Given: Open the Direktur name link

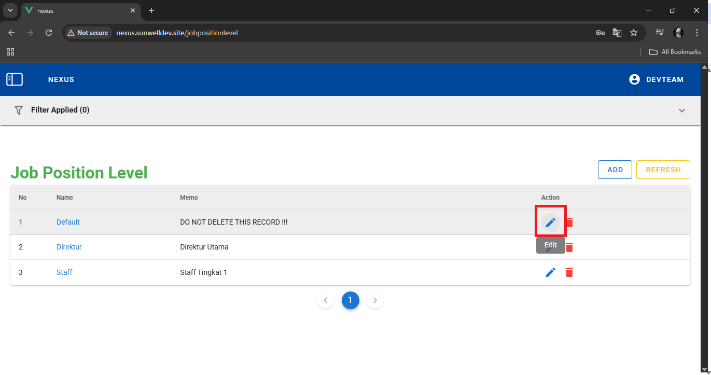Looking at the screenshot, I should 69,247.
